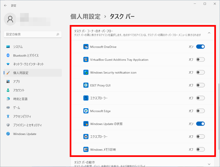220x167 pixels.
Task: Open 時刻と言語 settings
Action: (33, 99)
